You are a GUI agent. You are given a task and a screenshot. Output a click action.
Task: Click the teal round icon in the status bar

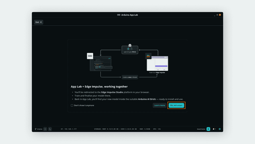point(220,129)
